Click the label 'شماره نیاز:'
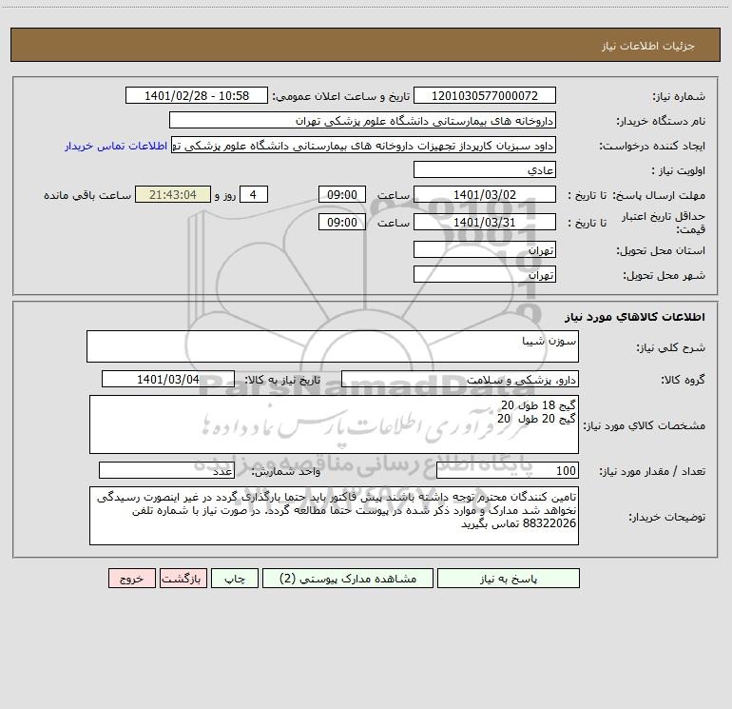 coord(679,97)
